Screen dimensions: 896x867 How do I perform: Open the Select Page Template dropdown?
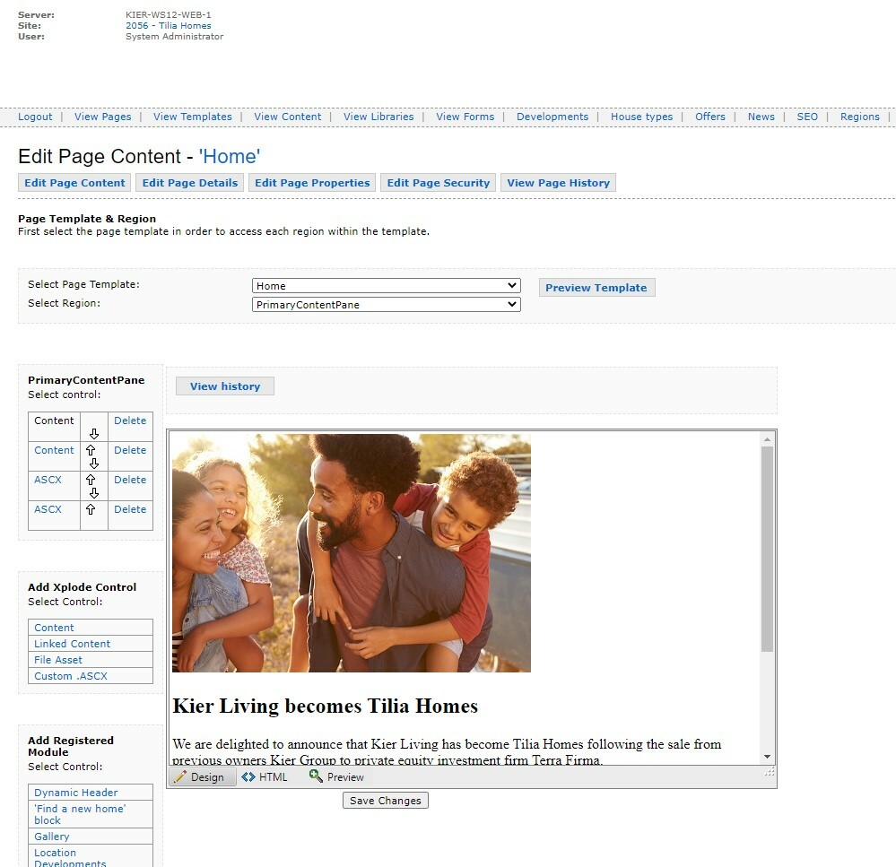pyautogui.click(x=387, y=286)
